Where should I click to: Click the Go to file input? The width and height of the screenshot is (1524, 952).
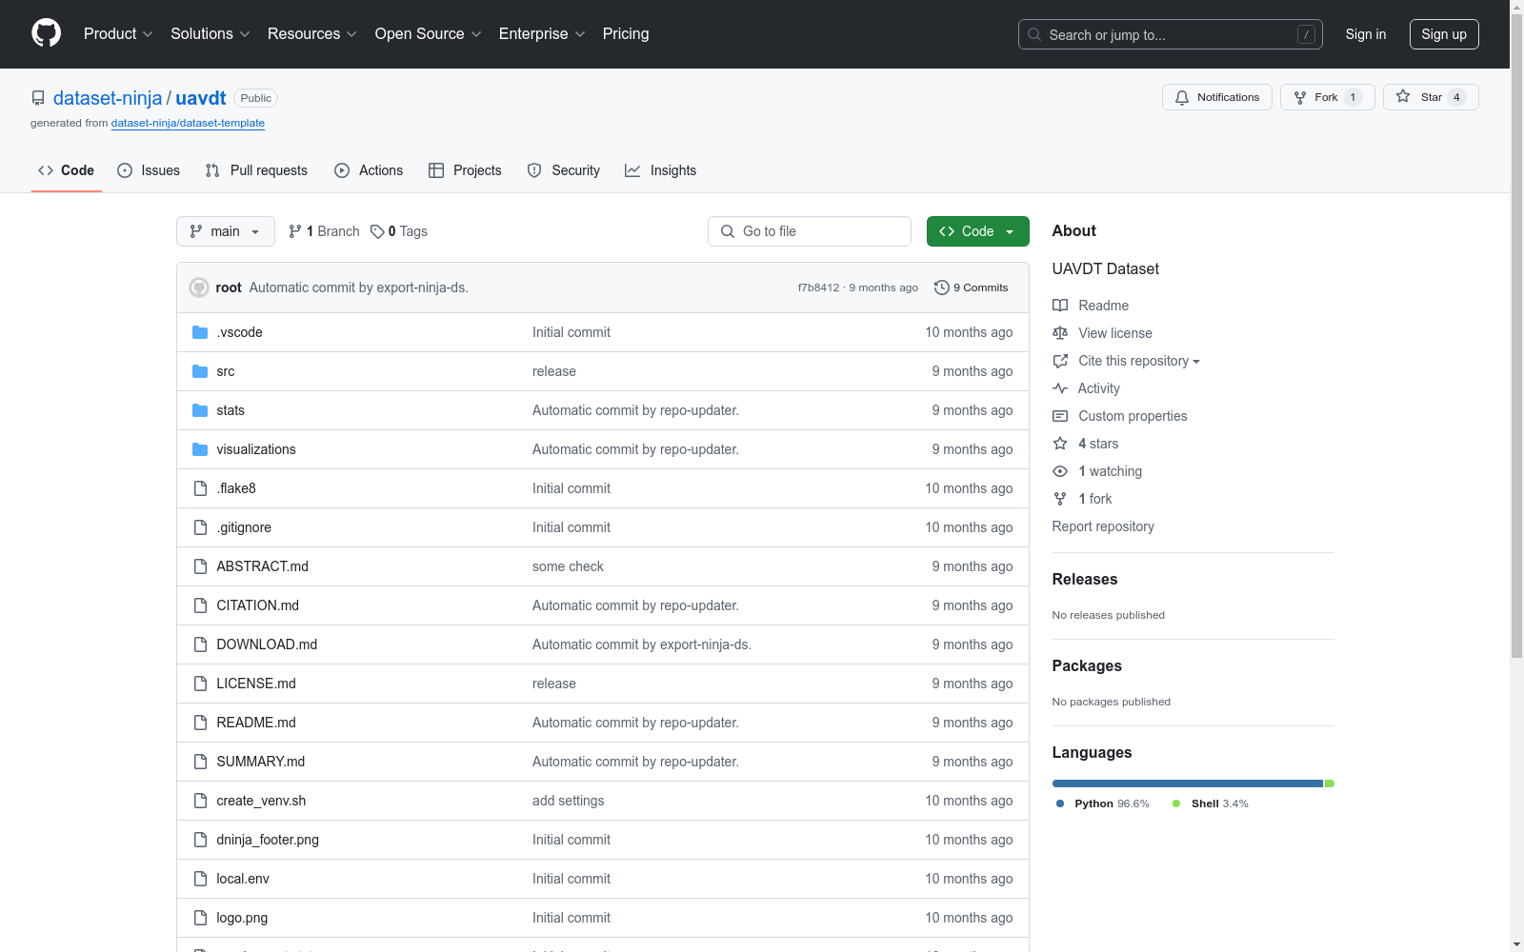[x=810, y=231]
